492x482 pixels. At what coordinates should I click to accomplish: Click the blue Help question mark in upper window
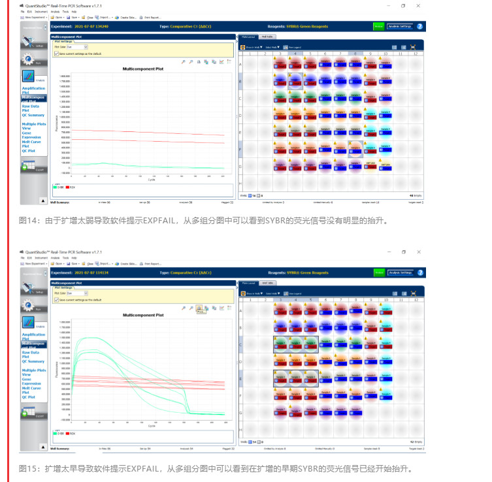coord(419,26)
